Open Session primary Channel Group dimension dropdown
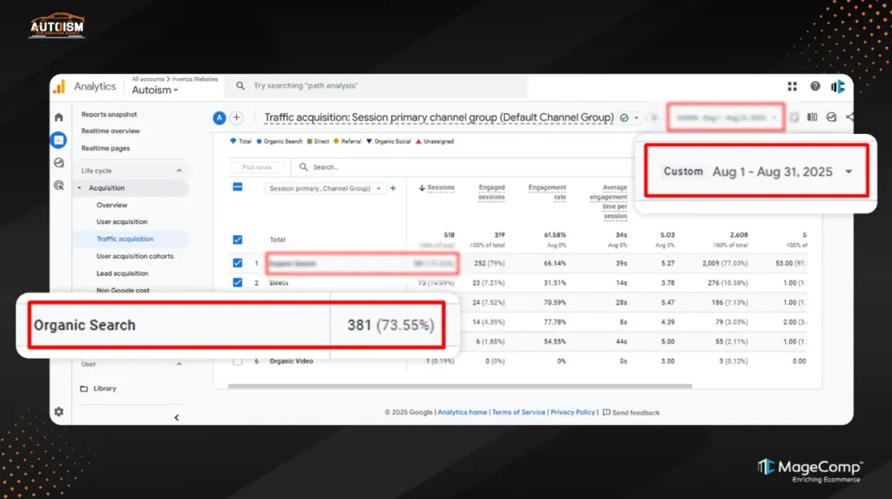Screen dimensions: 892x499 (325, 188)
